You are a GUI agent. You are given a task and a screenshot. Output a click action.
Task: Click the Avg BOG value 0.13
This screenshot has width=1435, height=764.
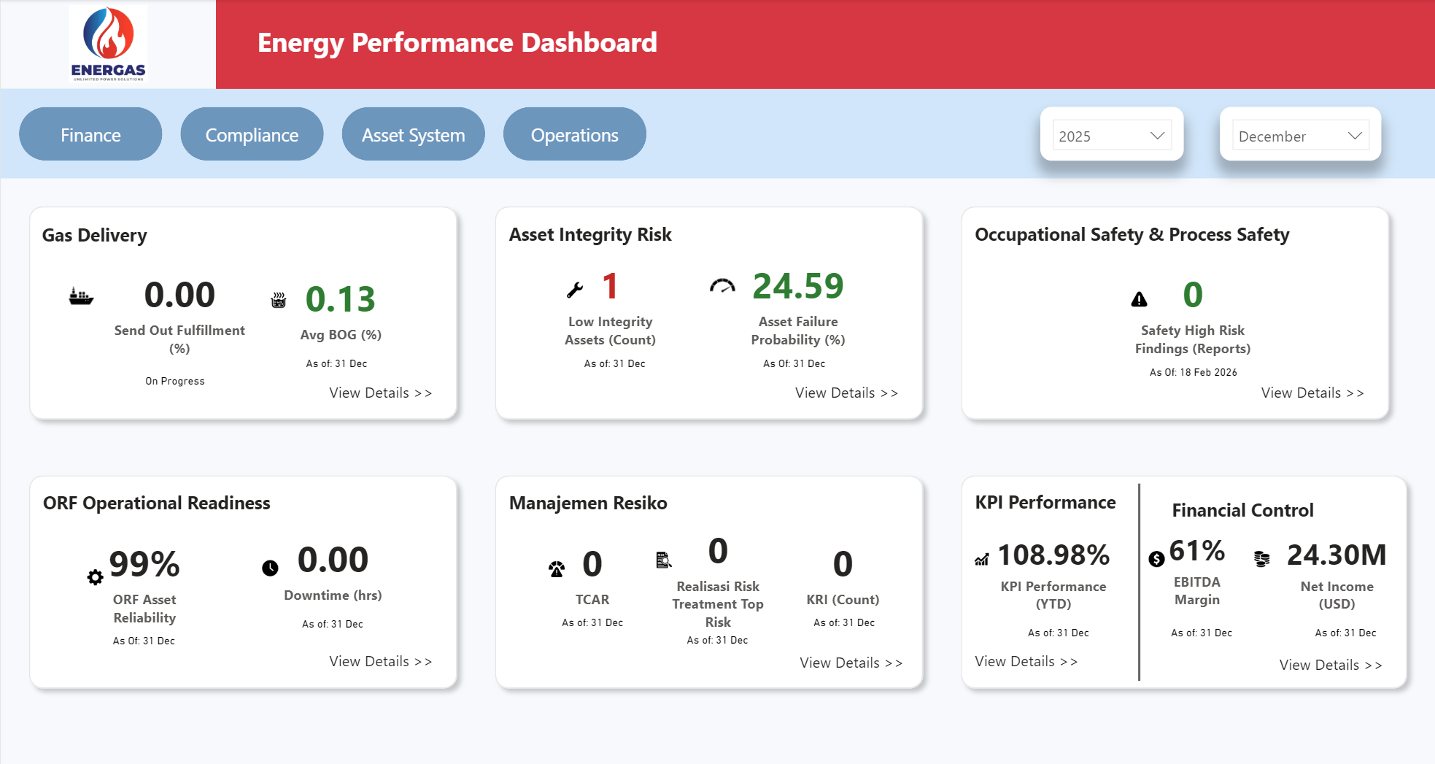click(x=340, y=299)
